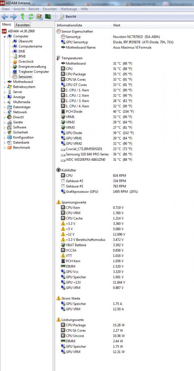The image size is (194, 371).
Task: Click the Informationsliste column header
Action: click(x=83, y=25)
